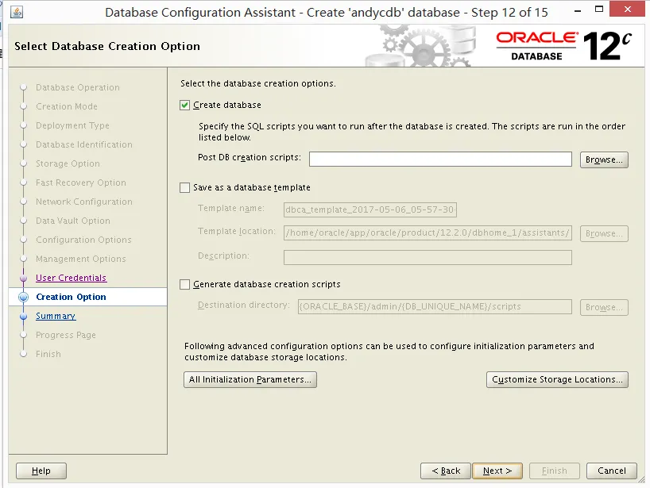
Task: Click the Java app icon in title bar
Action: (x=16, y=12)
